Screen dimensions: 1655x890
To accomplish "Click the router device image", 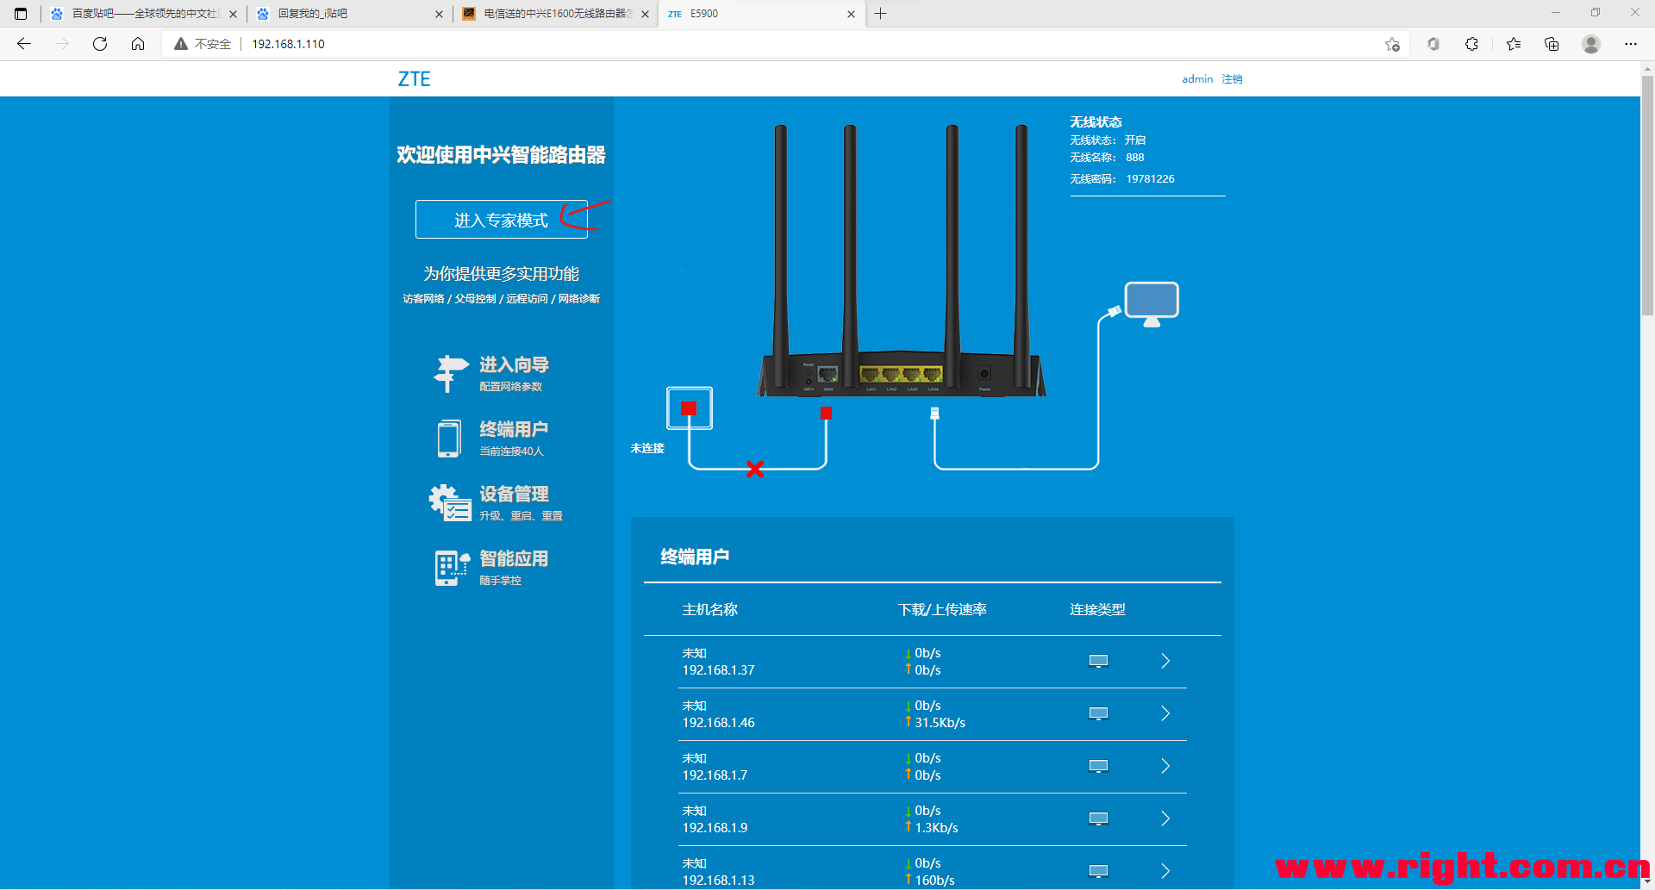I will tap(901, 261).
